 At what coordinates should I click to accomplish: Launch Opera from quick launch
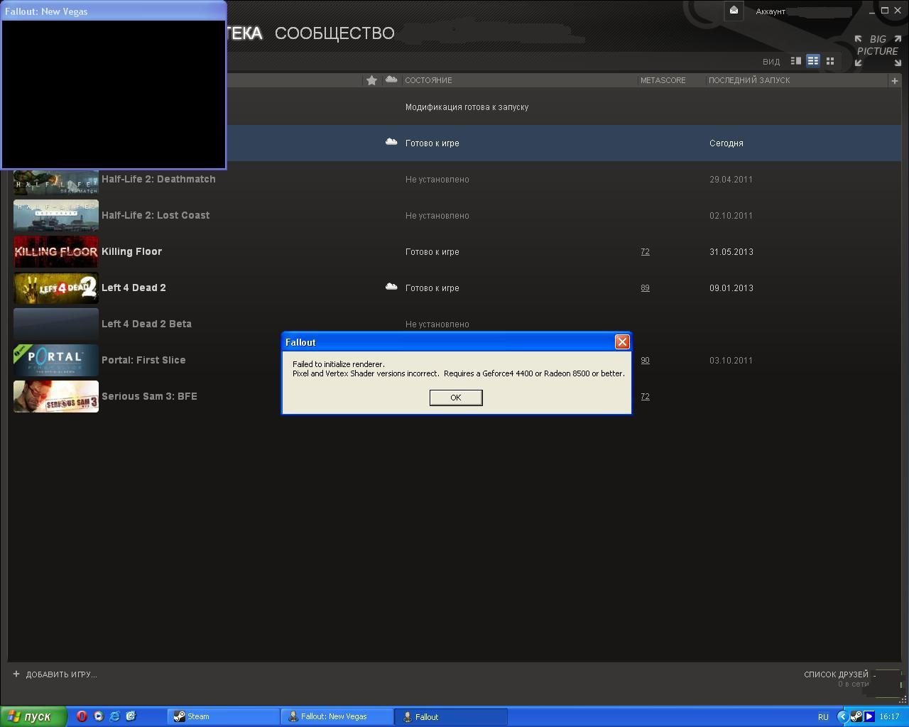click(82, 716)
